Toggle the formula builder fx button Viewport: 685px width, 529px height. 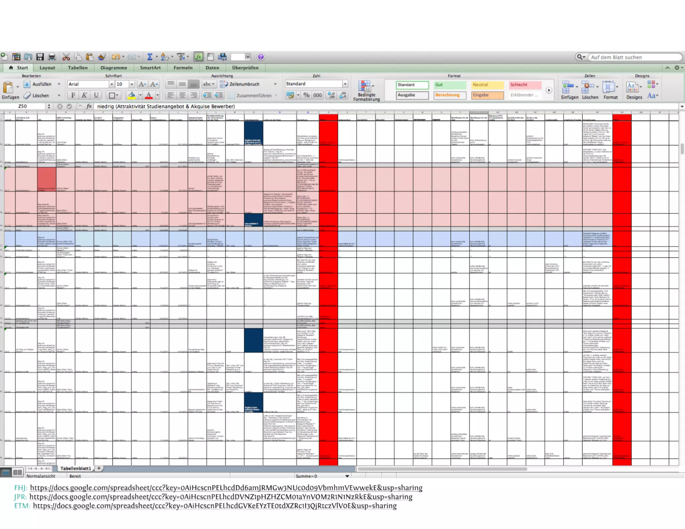coord(199,57)
